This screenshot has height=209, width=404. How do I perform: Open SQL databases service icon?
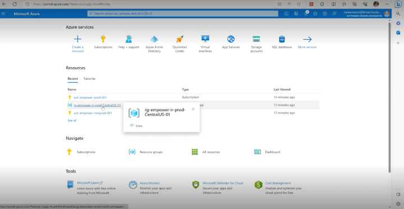click(282, 39)
